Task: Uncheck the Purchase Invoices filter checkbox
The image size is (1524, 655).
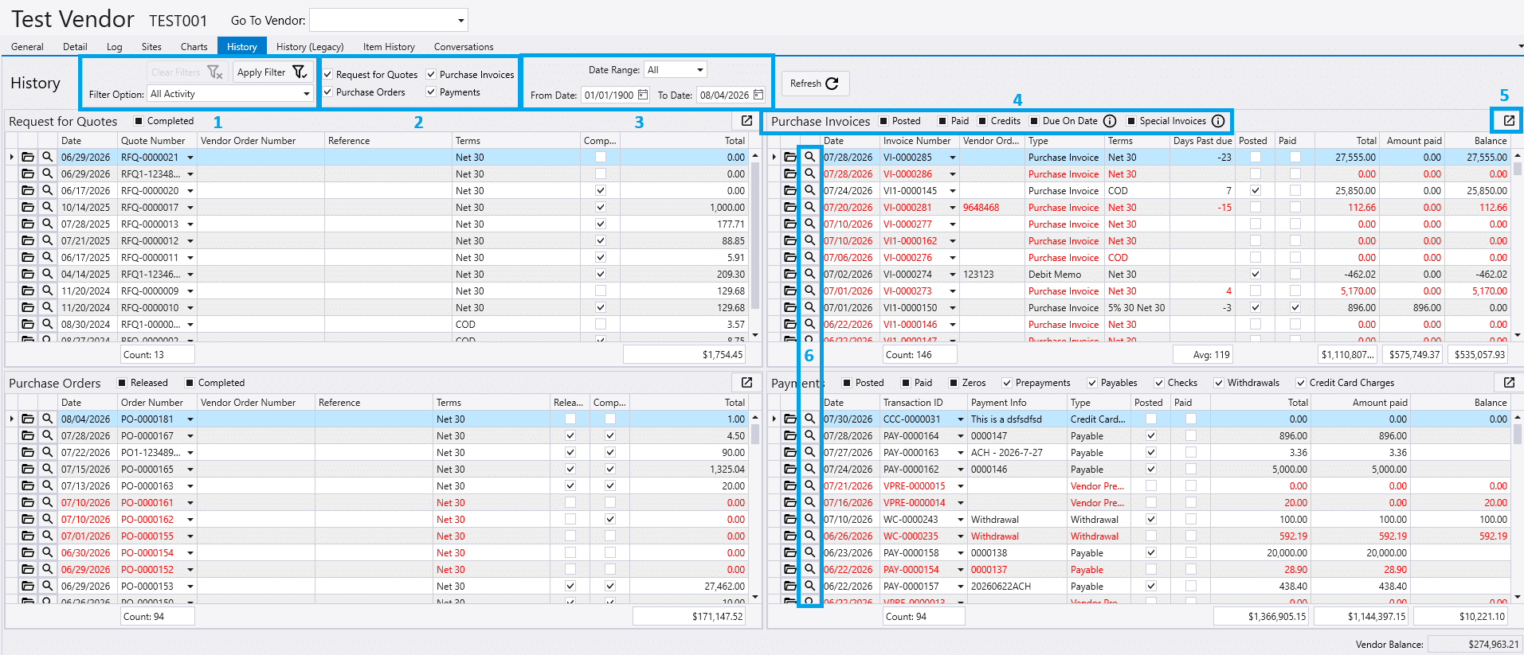Action: (x=431, y=74)
